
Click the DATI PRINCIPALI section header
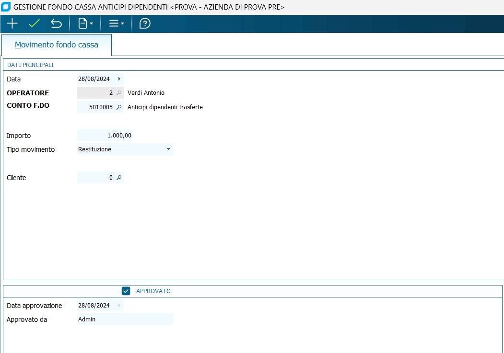[x=30, y=65]
